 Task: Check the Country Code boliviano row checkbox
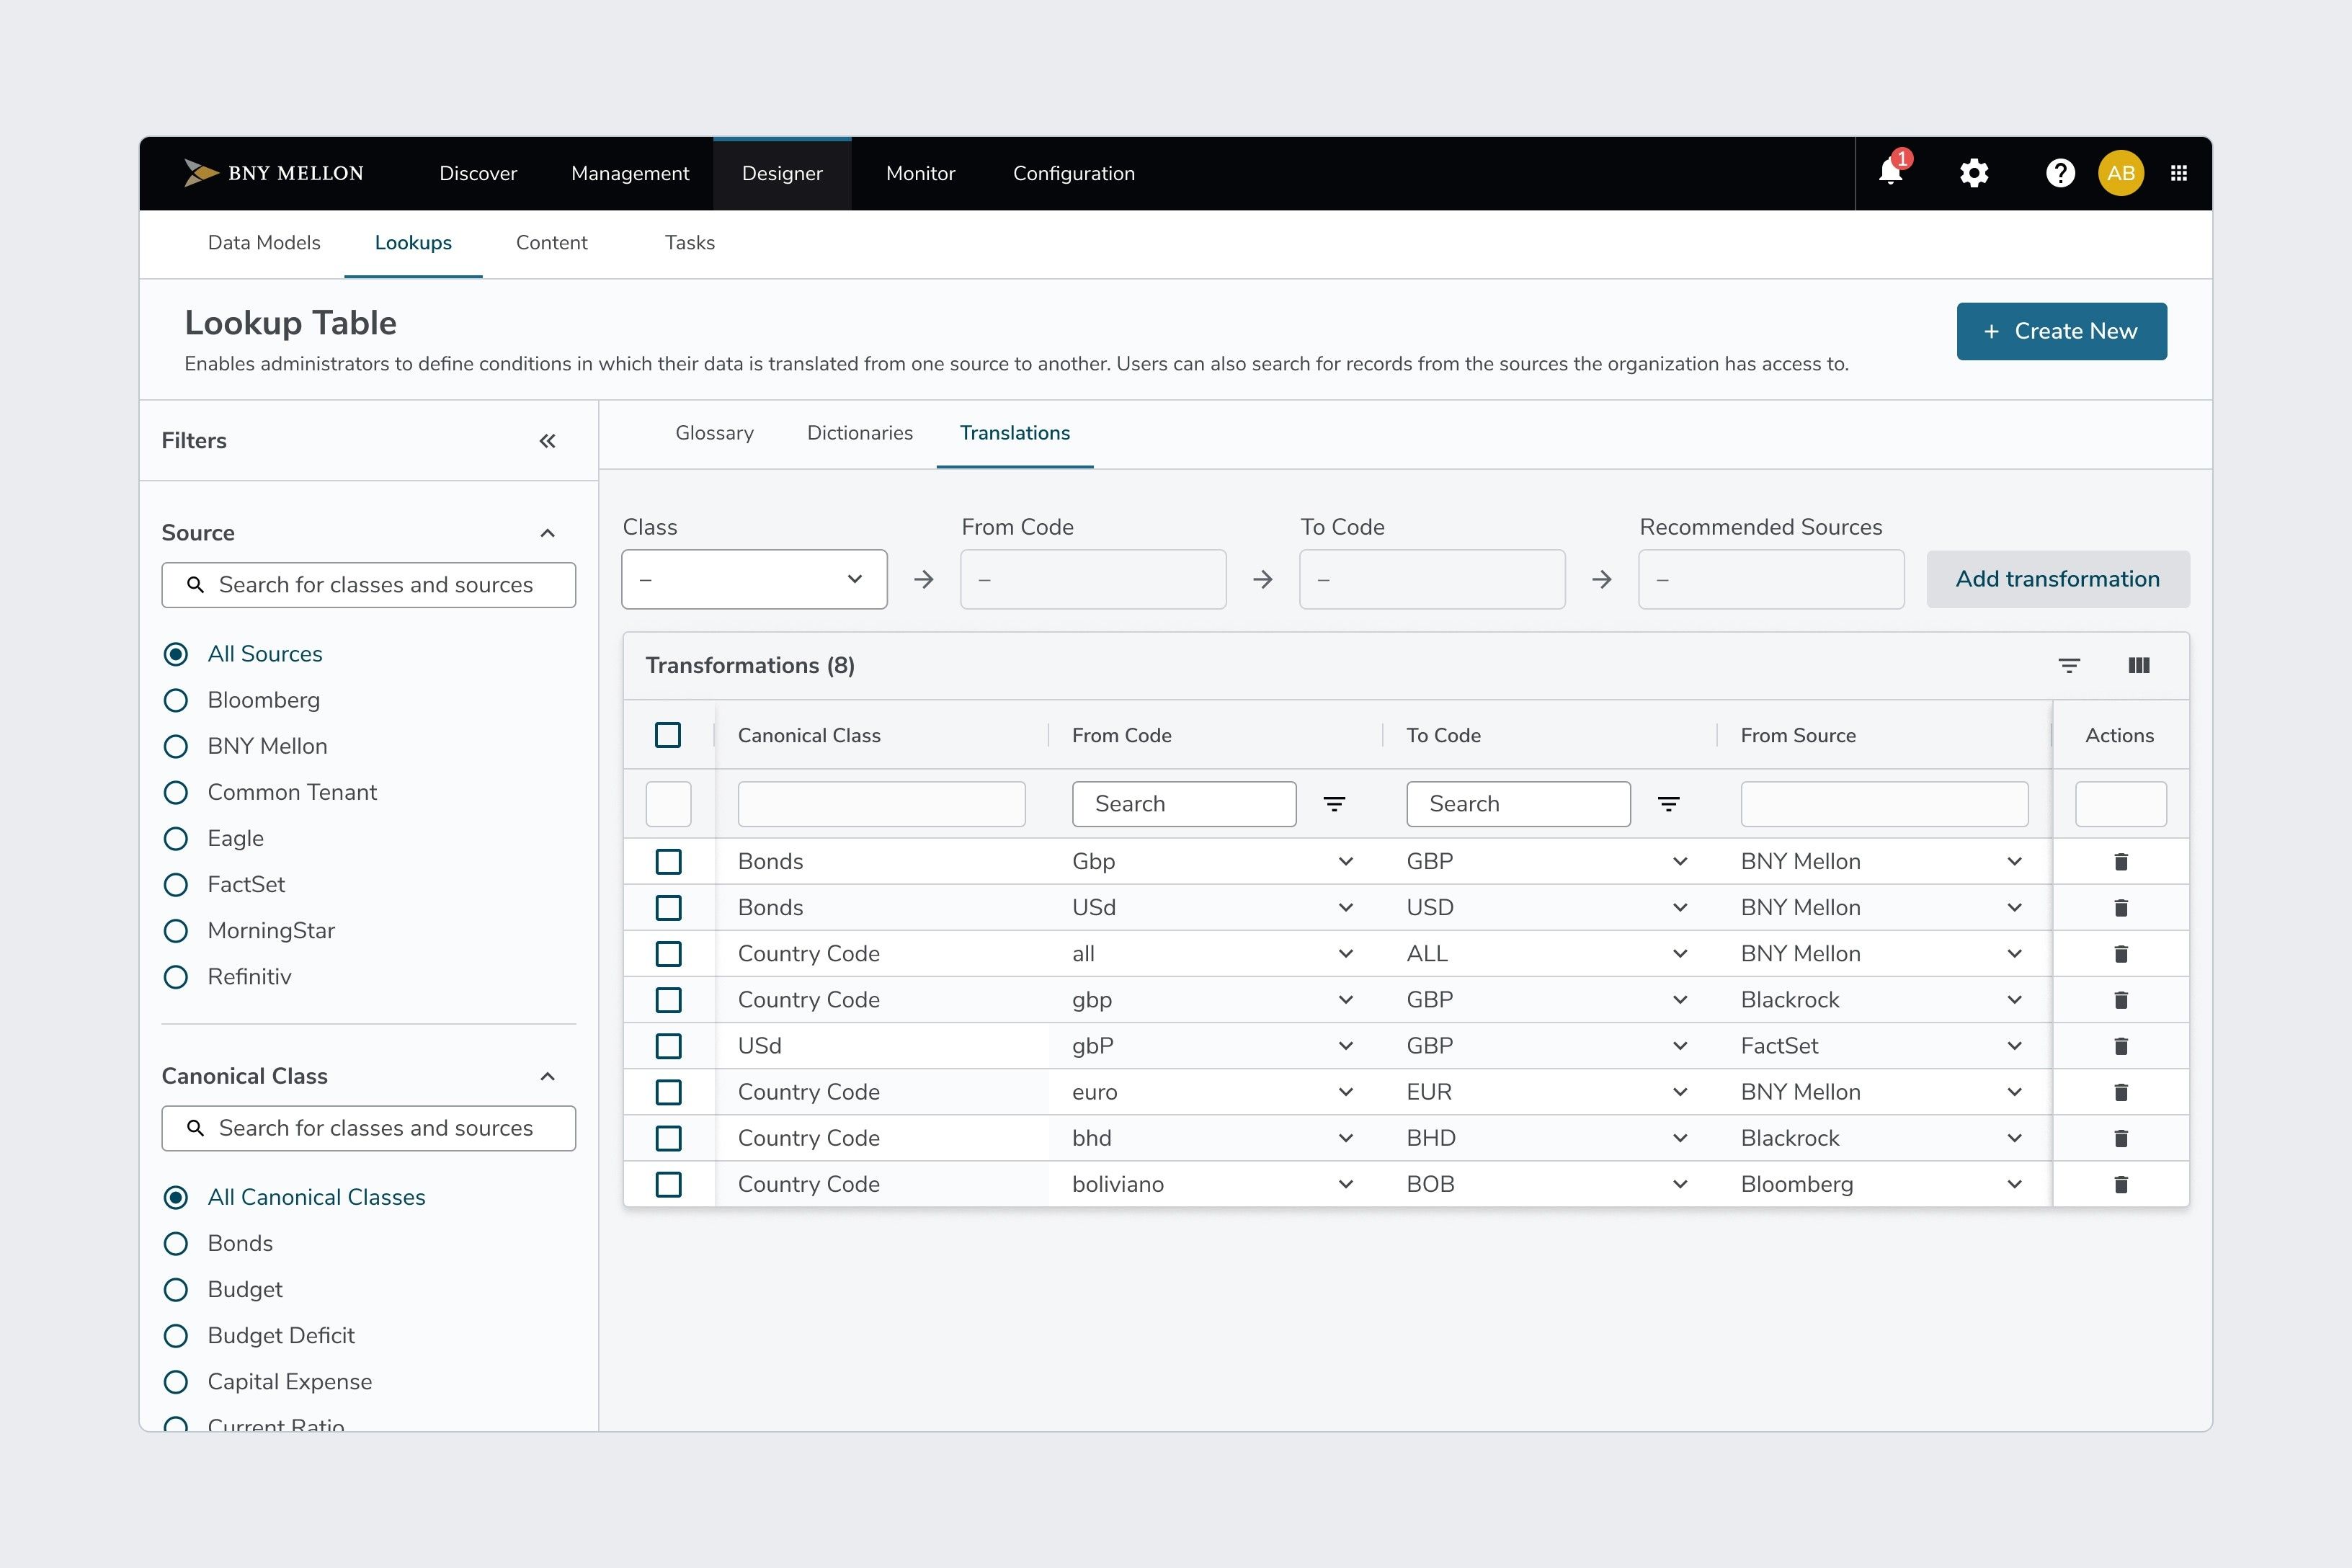[x=668, y=1184]
